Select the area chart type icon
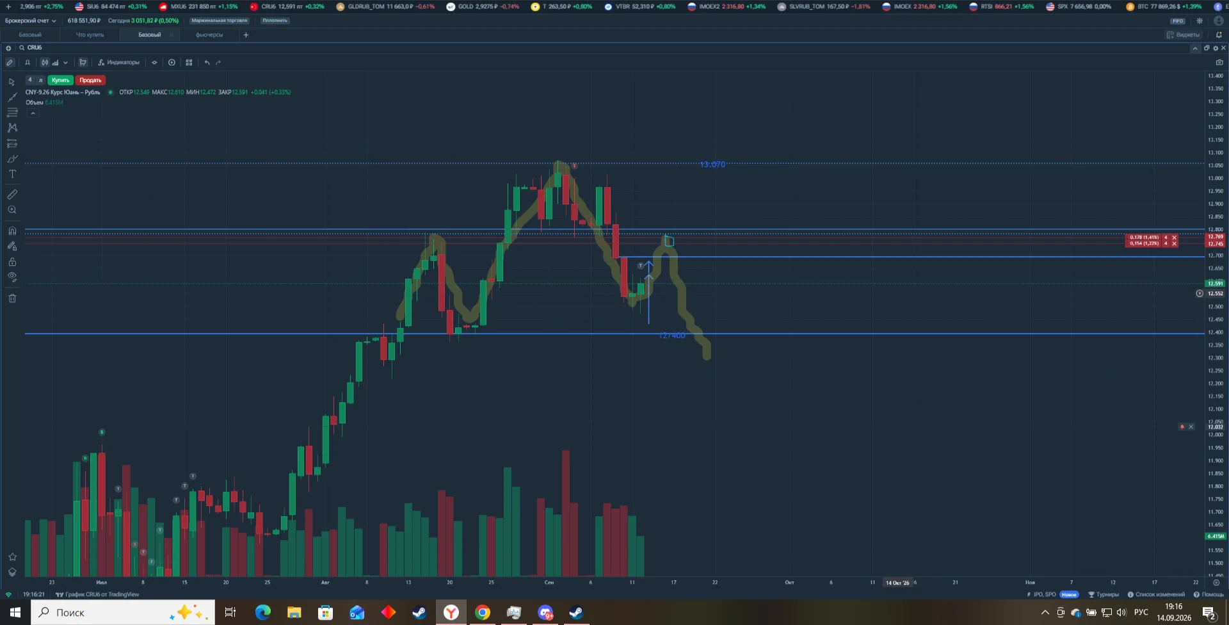1229x625 pixels. tap(55, 63)
